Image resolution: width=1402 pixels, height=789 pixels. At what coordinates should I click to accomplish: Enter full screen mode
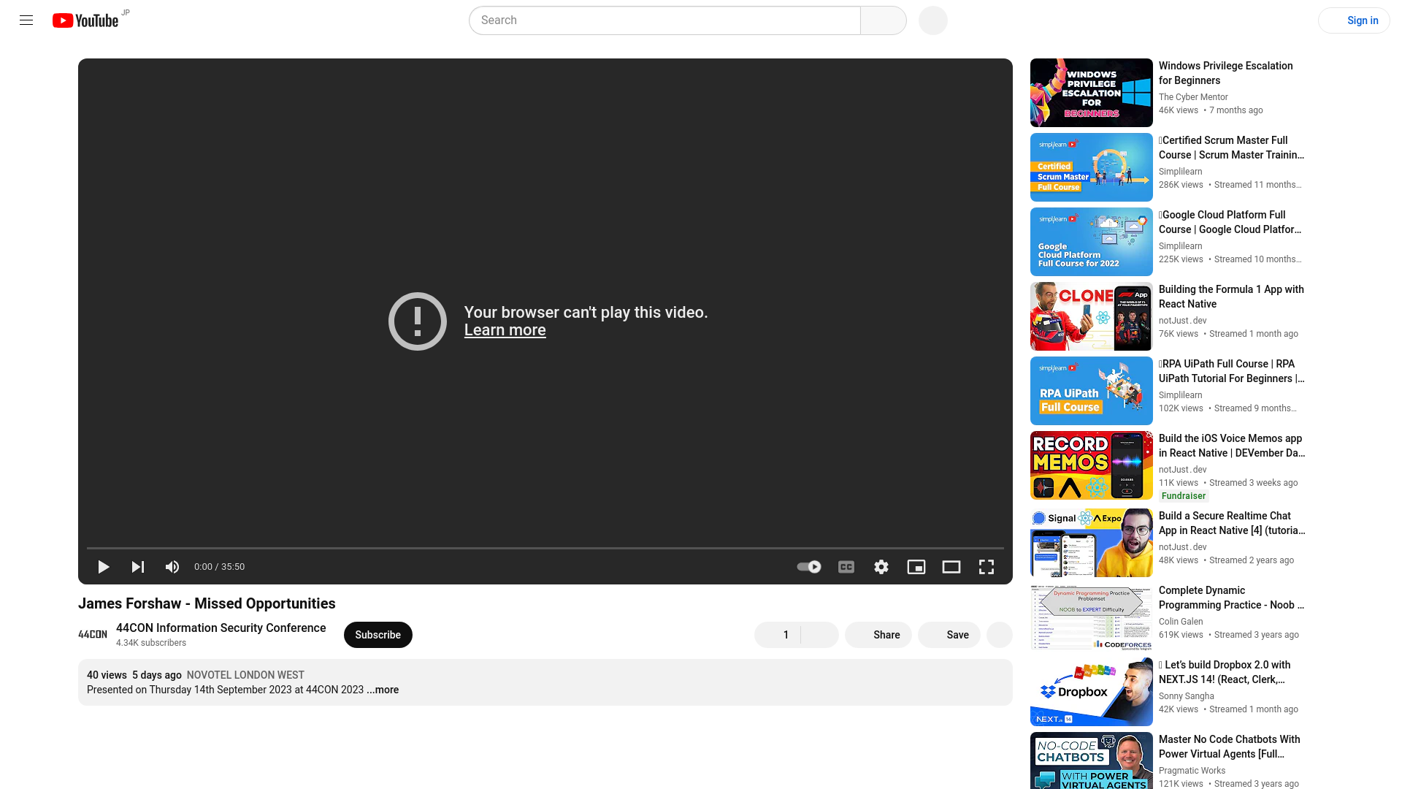pyautogui.click(x=987, y=567)
